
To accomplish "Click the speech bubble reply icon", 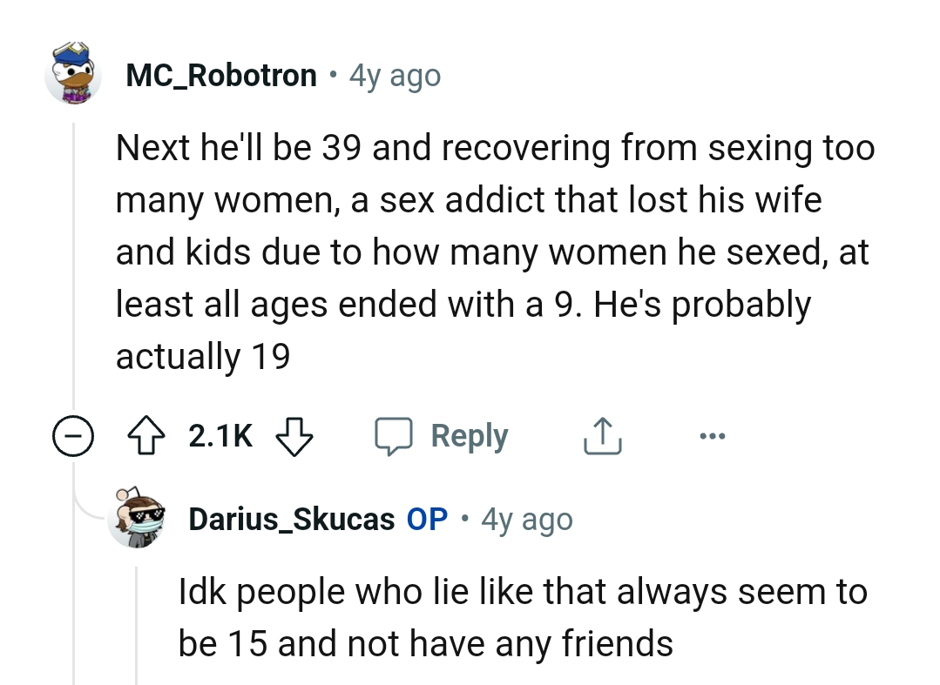I will click(396, 436).
